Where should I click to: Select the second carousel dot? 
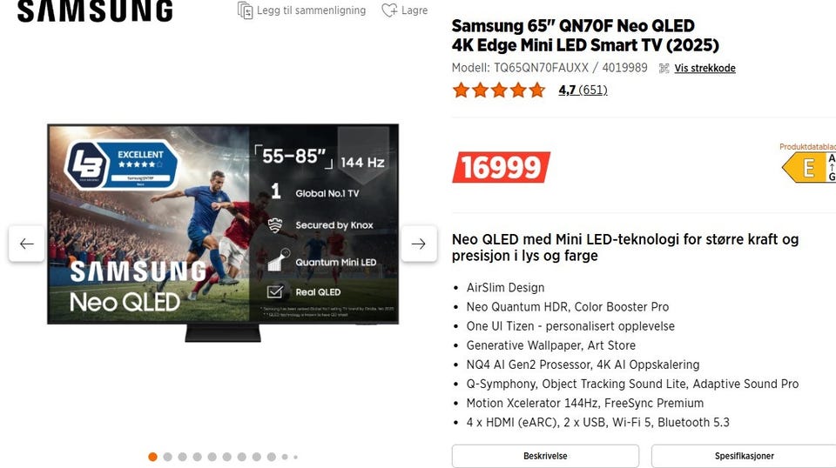coord(167,457)
